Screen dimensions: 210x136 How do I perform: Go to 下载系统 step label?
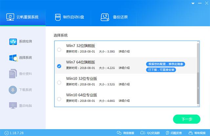tap(26, 89)
